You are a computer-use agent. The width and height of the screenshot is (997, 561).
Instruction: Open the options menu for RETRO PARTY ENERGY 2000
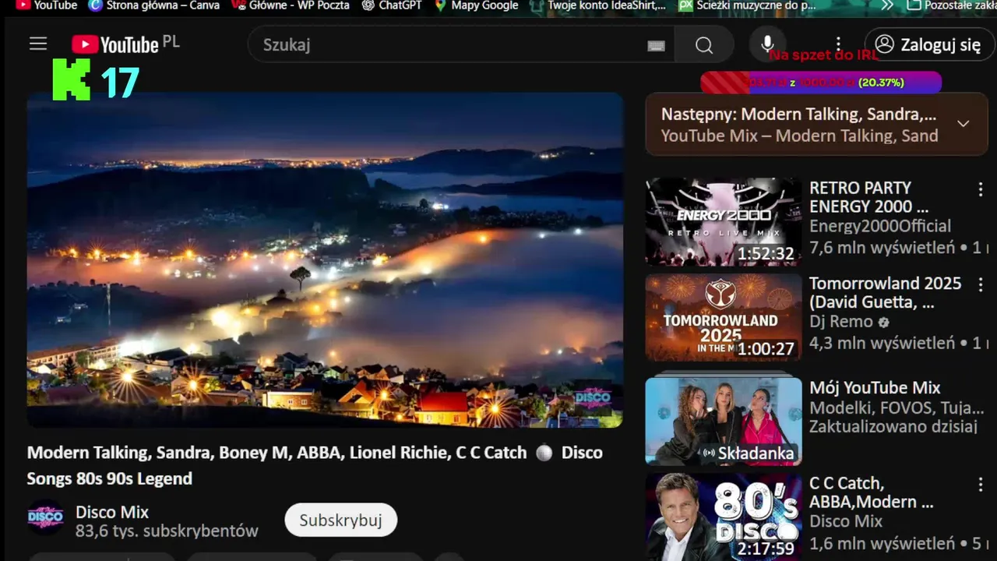click(x=981, y=189)
